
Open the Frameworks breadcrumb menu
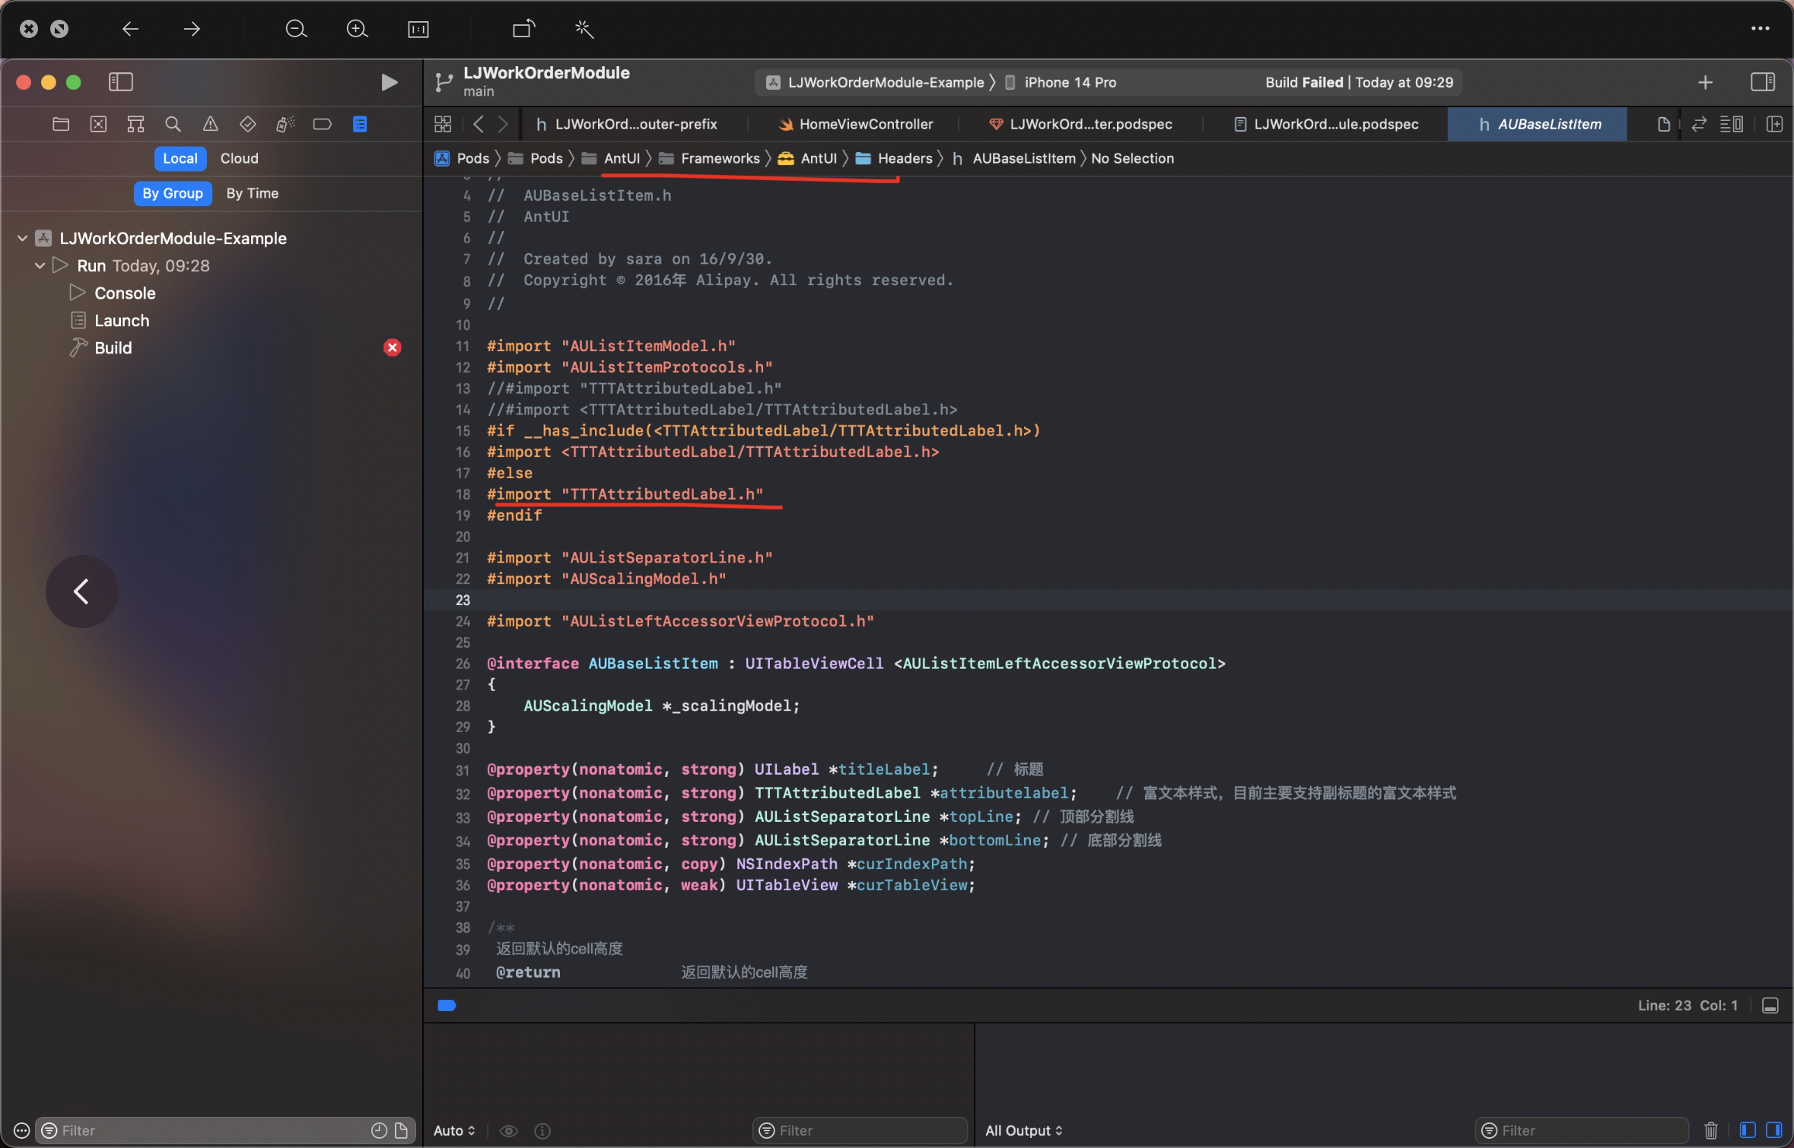tap(709, 158)
